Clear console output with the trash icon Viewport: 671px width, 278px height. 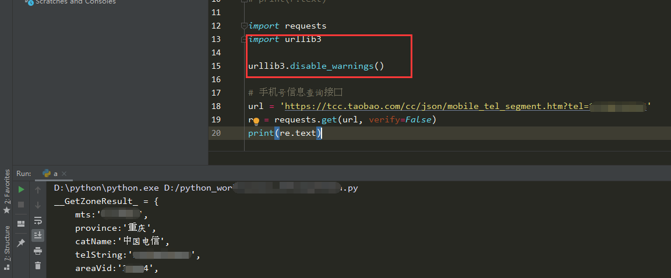point(38,266)
